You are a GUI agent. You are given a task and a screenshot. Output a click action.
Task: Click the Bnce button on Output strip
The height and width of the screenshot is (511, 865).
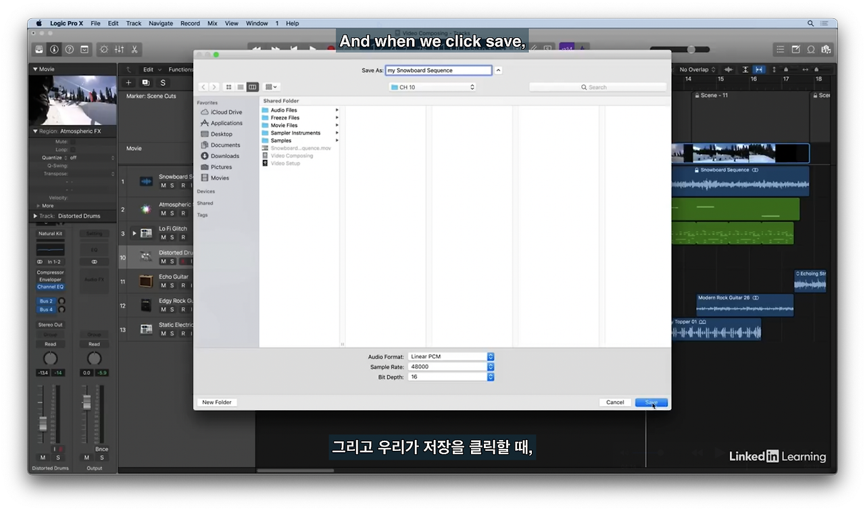(x=101, y=449)
